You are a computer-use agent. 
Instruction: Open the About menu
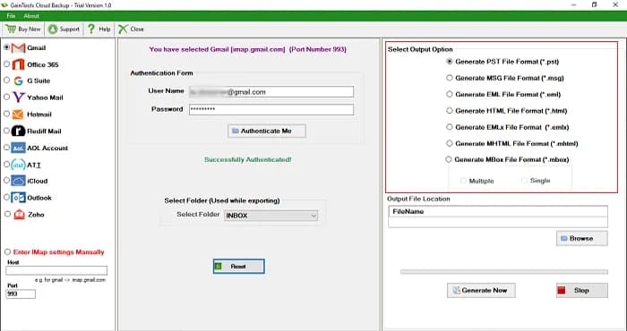tap(31, 16)
